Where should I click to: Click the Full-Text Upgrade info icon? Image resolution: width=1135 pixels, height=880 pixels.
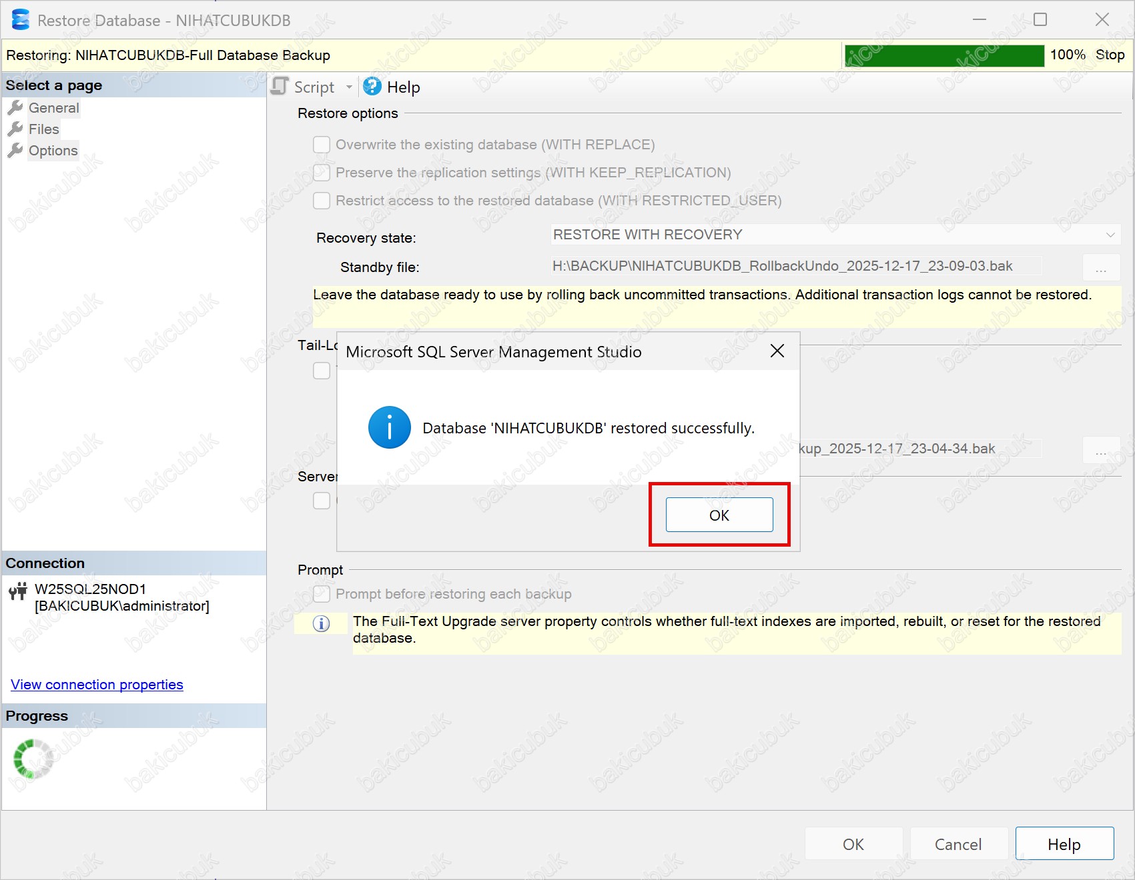coord(321,623)
